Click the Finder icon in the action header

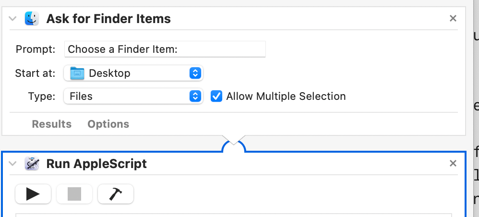(32, 19)
